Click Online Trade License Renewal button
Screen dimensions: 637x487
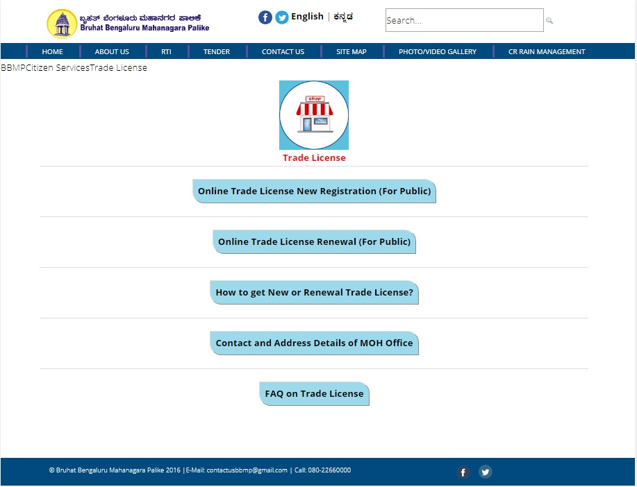[314, 241]
